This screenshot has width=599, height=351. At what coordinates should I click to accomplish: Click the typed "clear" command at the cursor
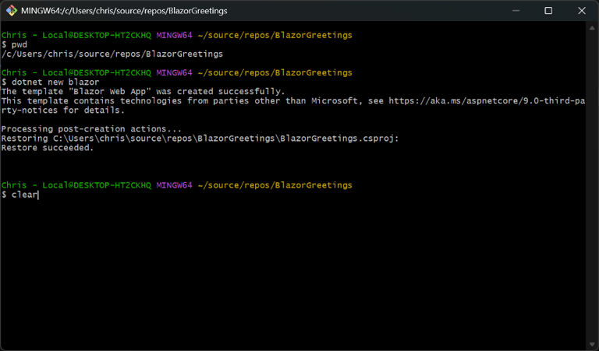point(23,195)
